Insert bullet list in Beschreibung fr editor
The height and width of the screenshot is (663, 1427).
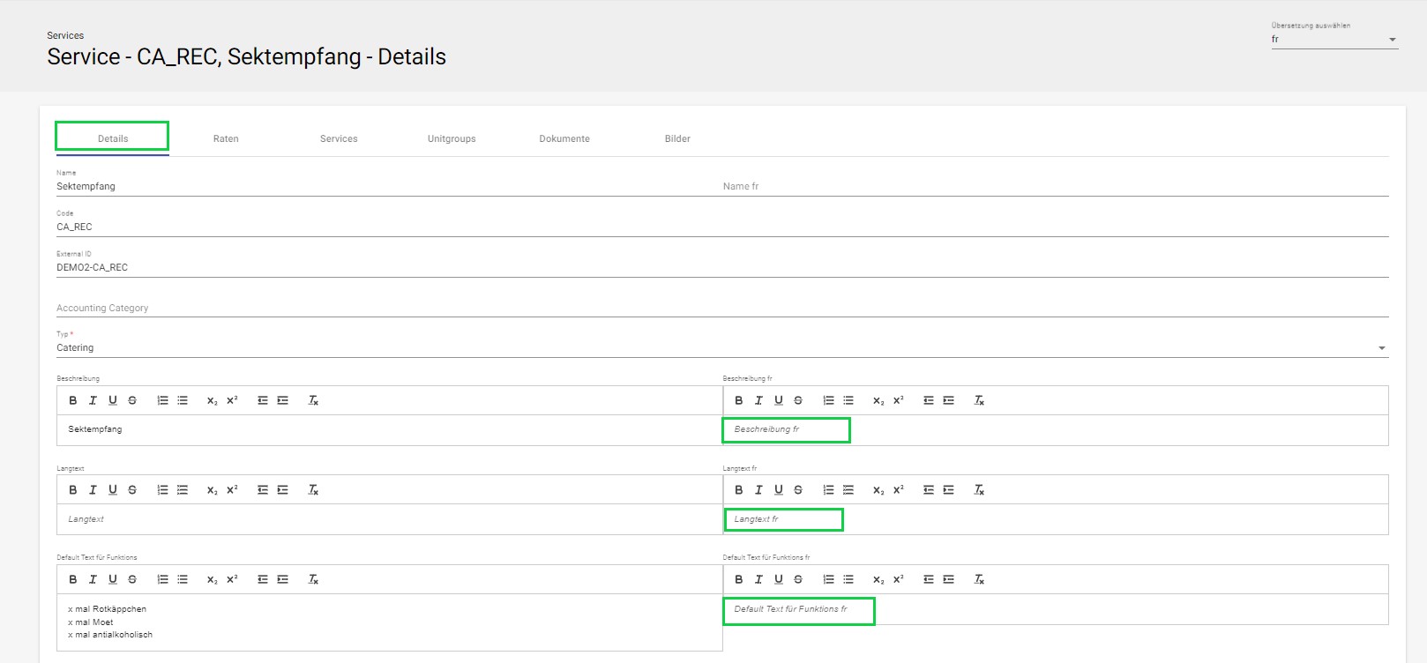[x=848, y=400]
